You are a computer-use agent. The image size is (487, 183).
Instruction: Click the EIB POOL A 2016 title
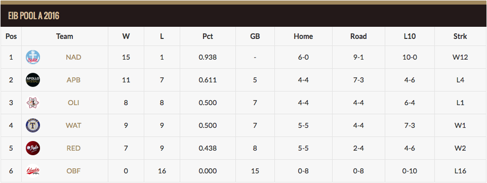33,16
